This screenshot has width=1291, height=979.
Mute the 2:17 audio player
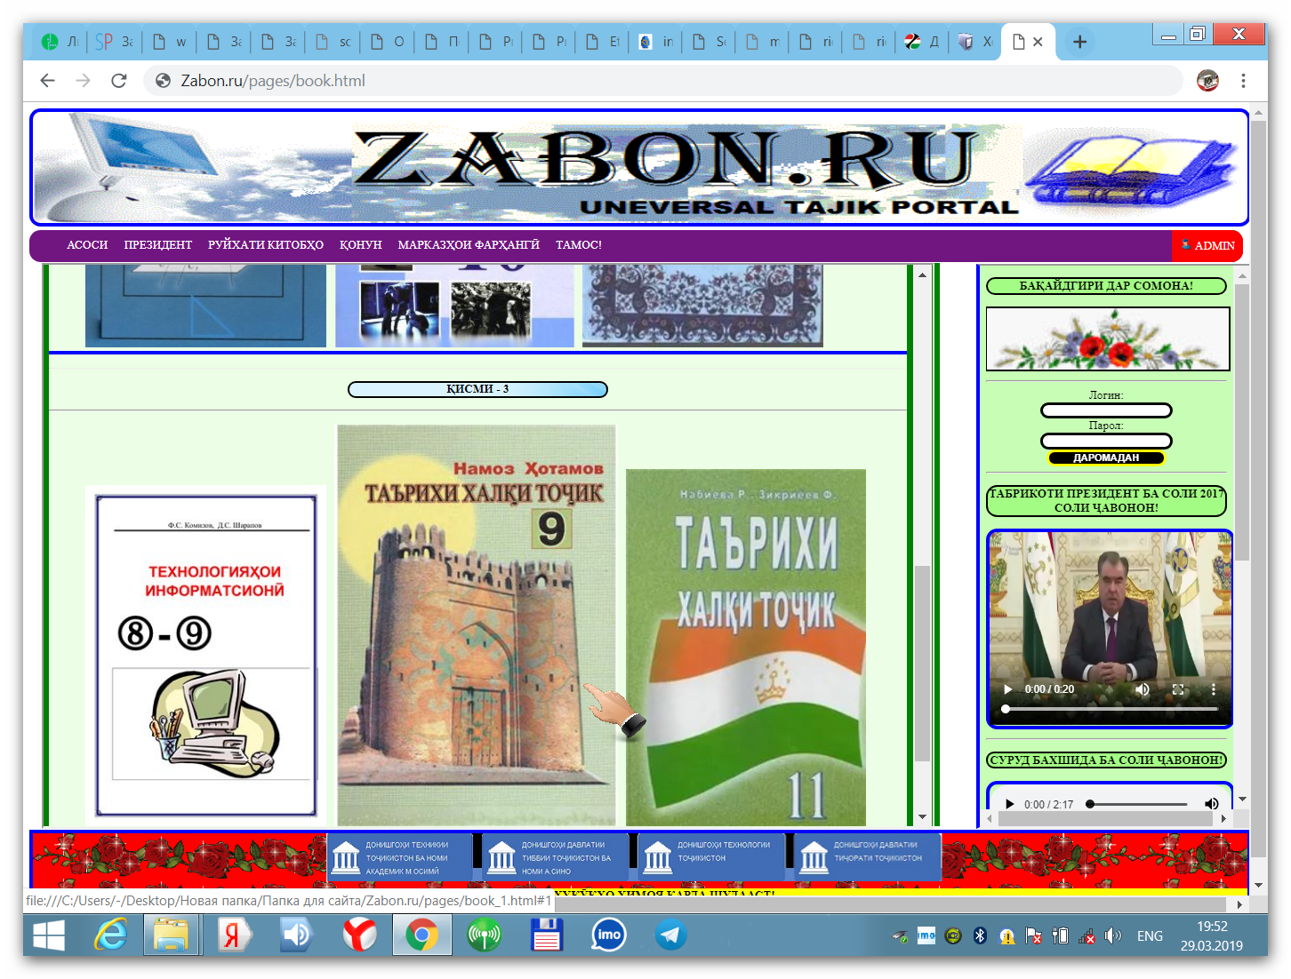coord(1211,804)
